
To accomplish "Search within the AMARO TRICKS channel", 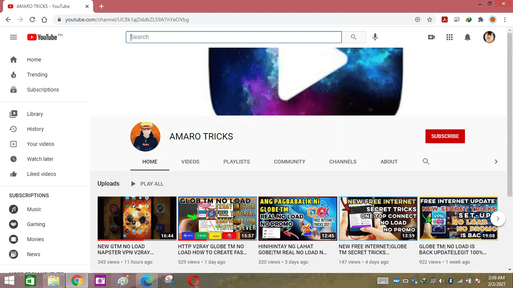I will click(x=426, y=162).
